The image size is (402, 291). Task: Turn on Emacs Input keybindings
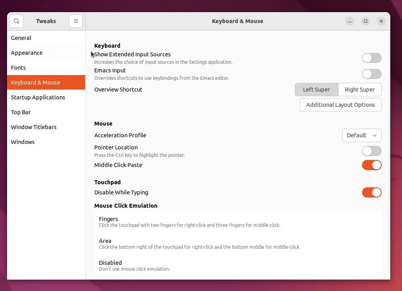pyautogui.click(x=371, y=74)
